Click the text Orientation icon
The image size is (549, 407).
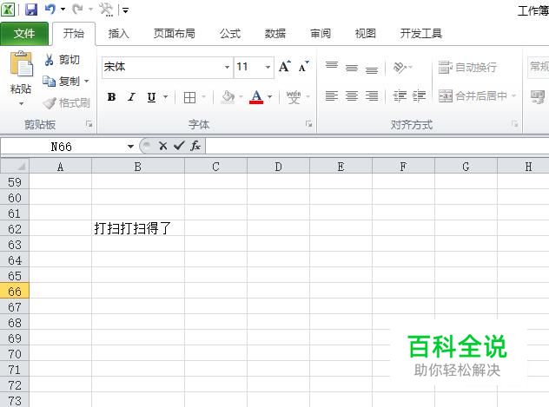click(400, 67)
